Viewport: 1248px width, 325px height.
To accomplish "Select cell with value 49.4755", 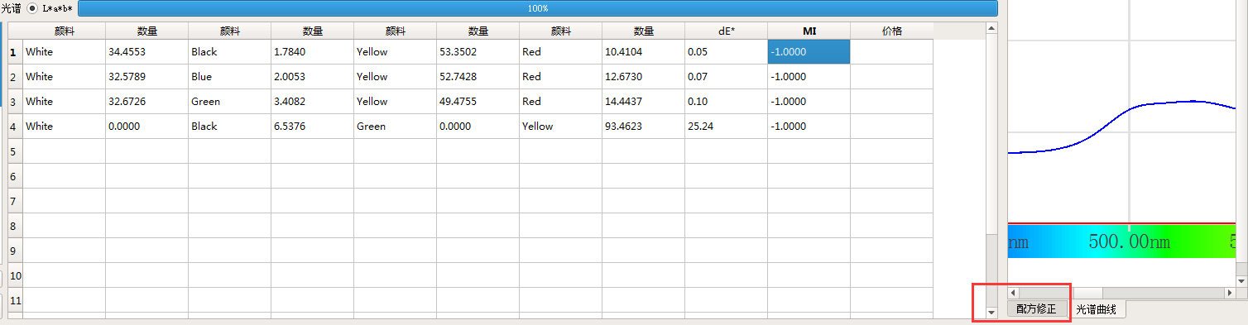I will click(x=478, y=102).
